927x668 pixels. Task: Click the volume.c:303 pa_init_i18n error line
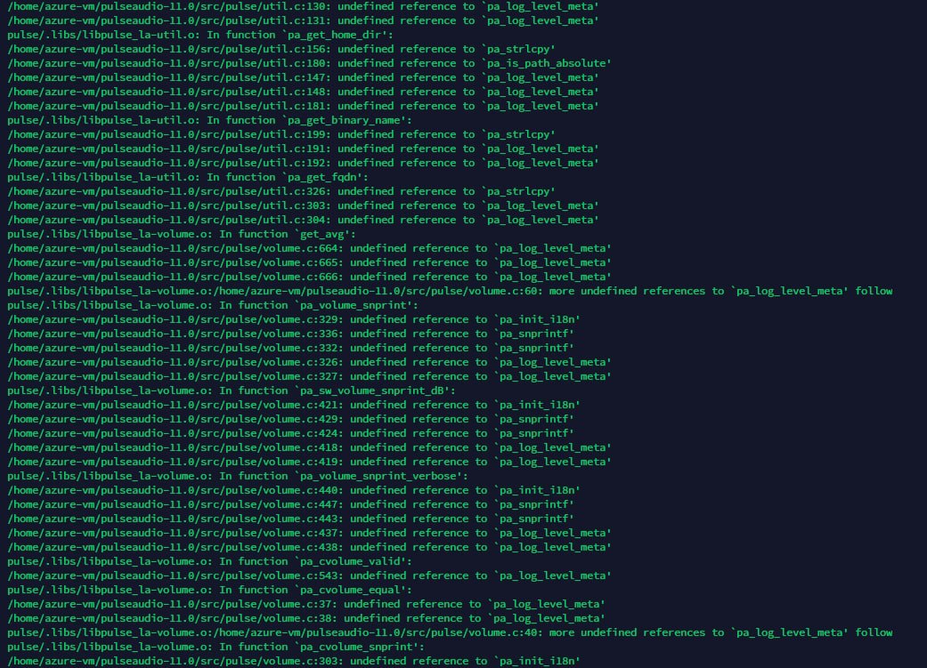[x=294, y=660]
